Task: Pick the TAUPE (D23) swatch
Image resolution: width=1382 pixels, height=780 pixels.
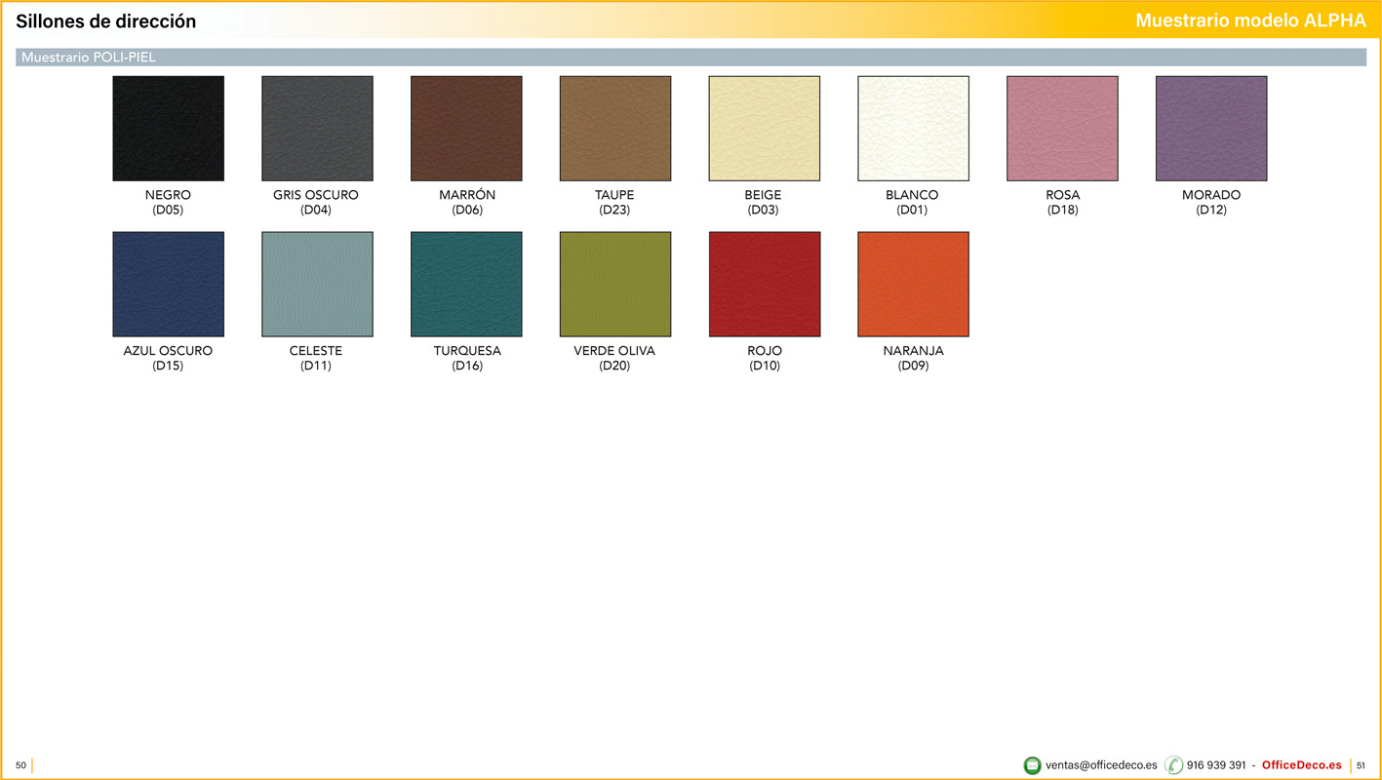Action: point(615,129)
